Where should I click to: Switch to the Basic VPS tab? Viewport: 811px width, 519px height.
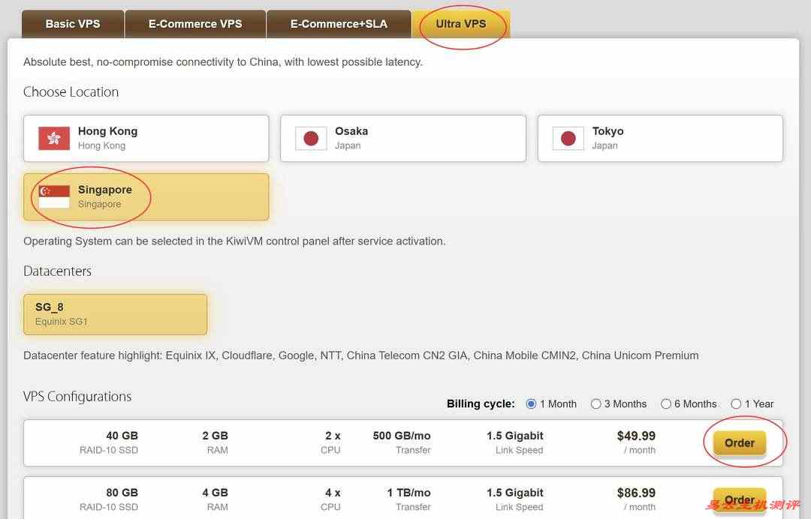73,24
